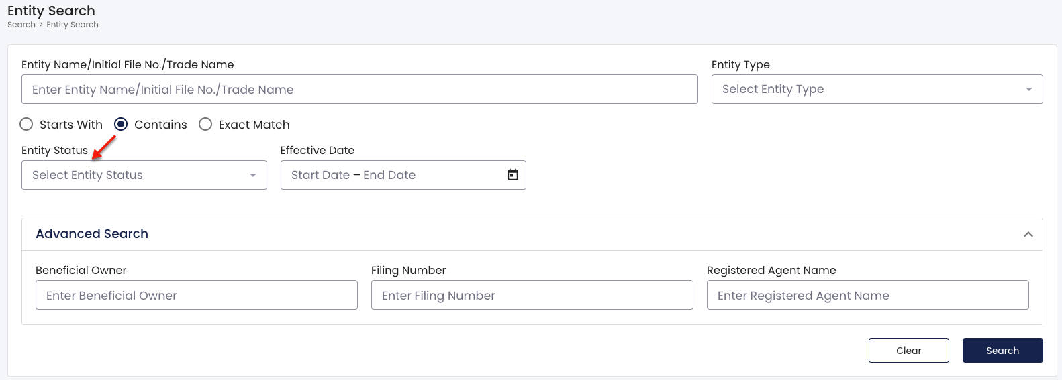Click the Filing Number label
The width and height of the screenshot is (1062, 380).
tap(408, 271)
